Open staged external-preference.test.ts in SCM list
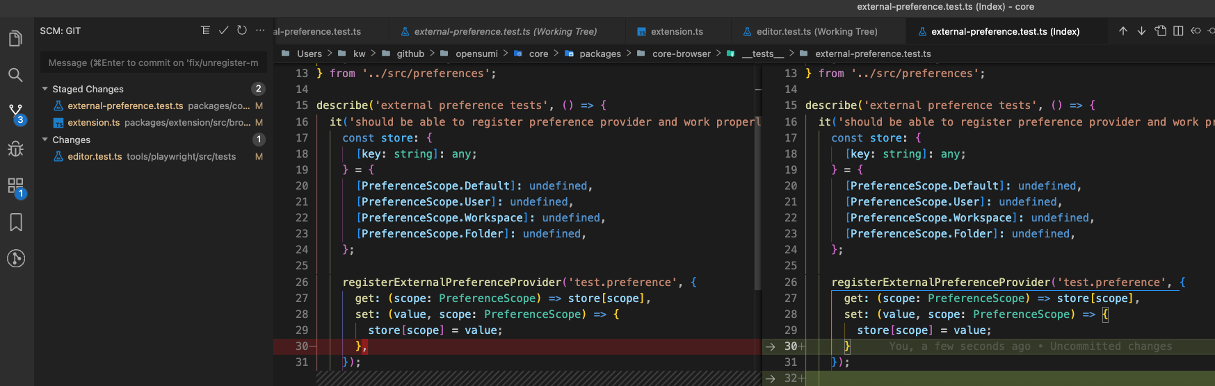Image resolution: width=1215 pixels, height=386 pixels. click(153, 106)
